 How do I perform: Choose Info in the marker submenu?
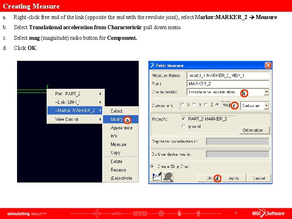120,136
